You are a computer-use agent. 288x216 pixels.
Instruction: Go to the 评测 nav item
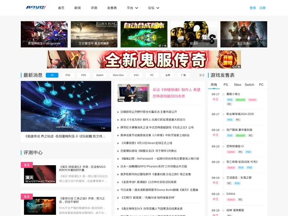pos(94,8)
